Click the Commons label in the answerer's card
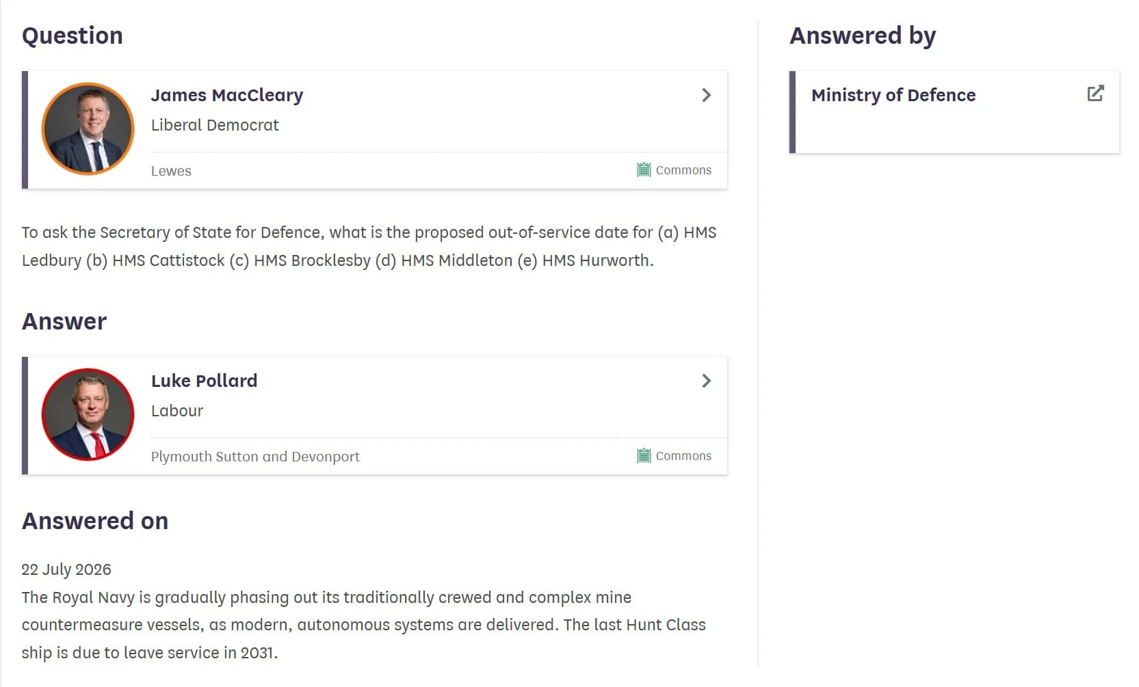 [x=683, y=456]
